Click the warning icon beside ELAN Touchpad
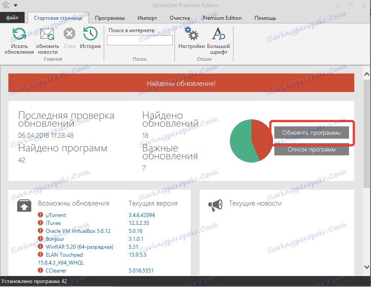Image resolution: width=371 pixels, height=287 pixels. pyautogui.click(x=40, y=254)
